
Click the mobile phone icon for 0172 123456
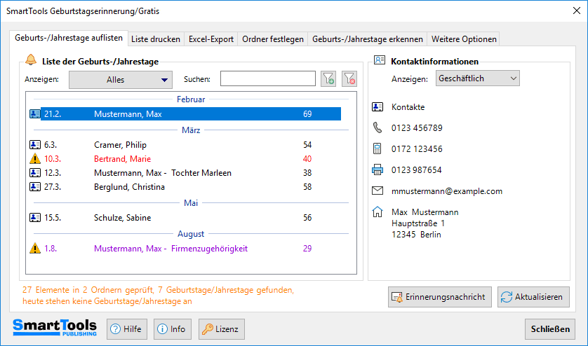click(377, 149)
